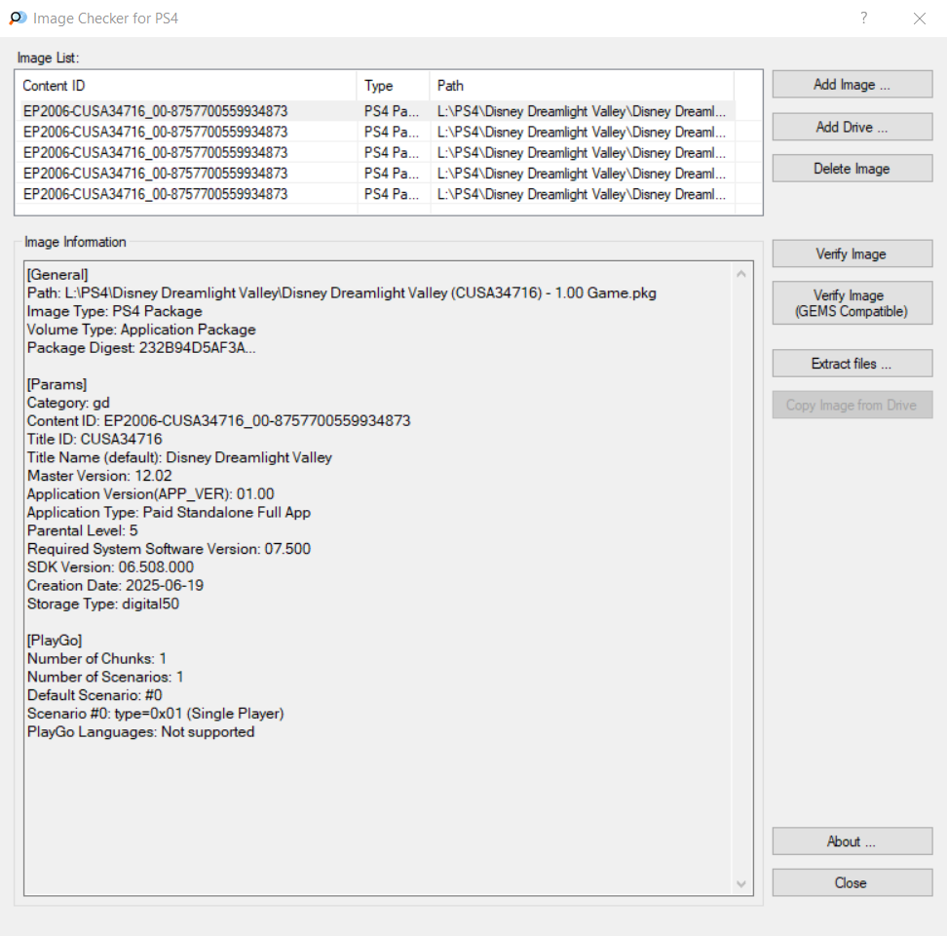Screen dimensions: 947x936
Task: Click the [Params] section header text
Action: coord(57,385)
